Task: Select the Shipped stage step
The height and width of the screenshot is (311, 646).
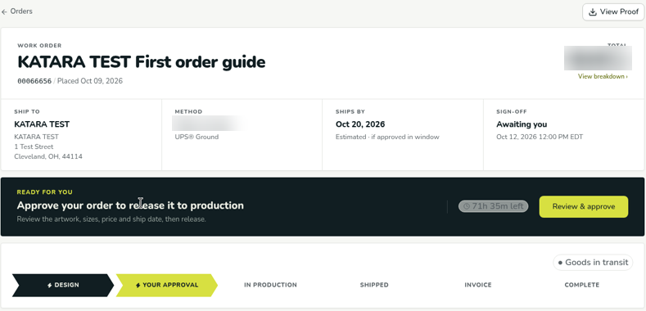Action: (x=374, y=285)
